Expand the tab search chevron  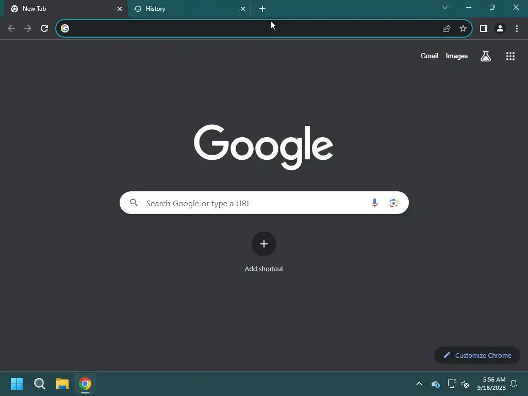pyautogui.click(x=445, y=7)
